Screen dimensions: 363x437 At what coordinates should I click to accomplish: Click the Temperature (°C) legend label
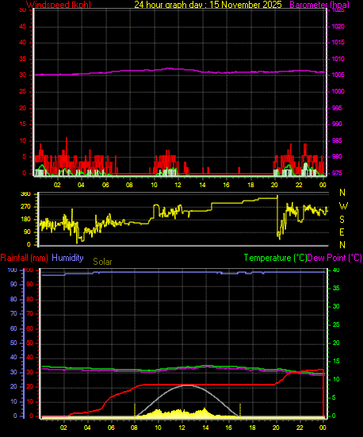(x=275, y=258)
